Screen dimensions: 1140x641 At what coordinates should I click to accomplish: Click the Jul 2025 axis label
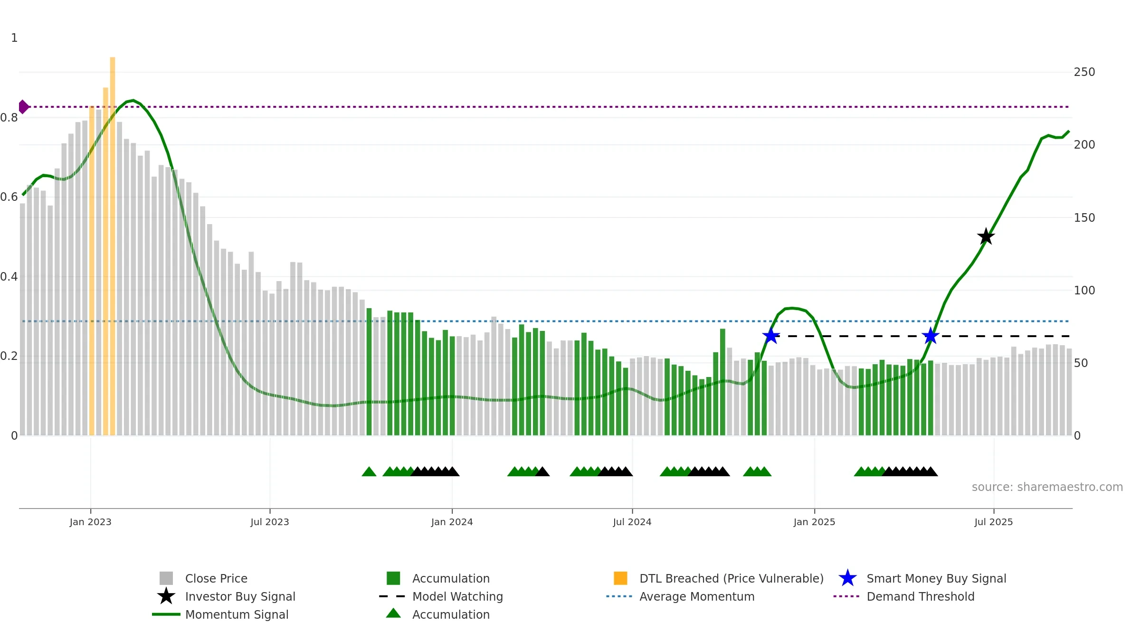coord(994,522)
